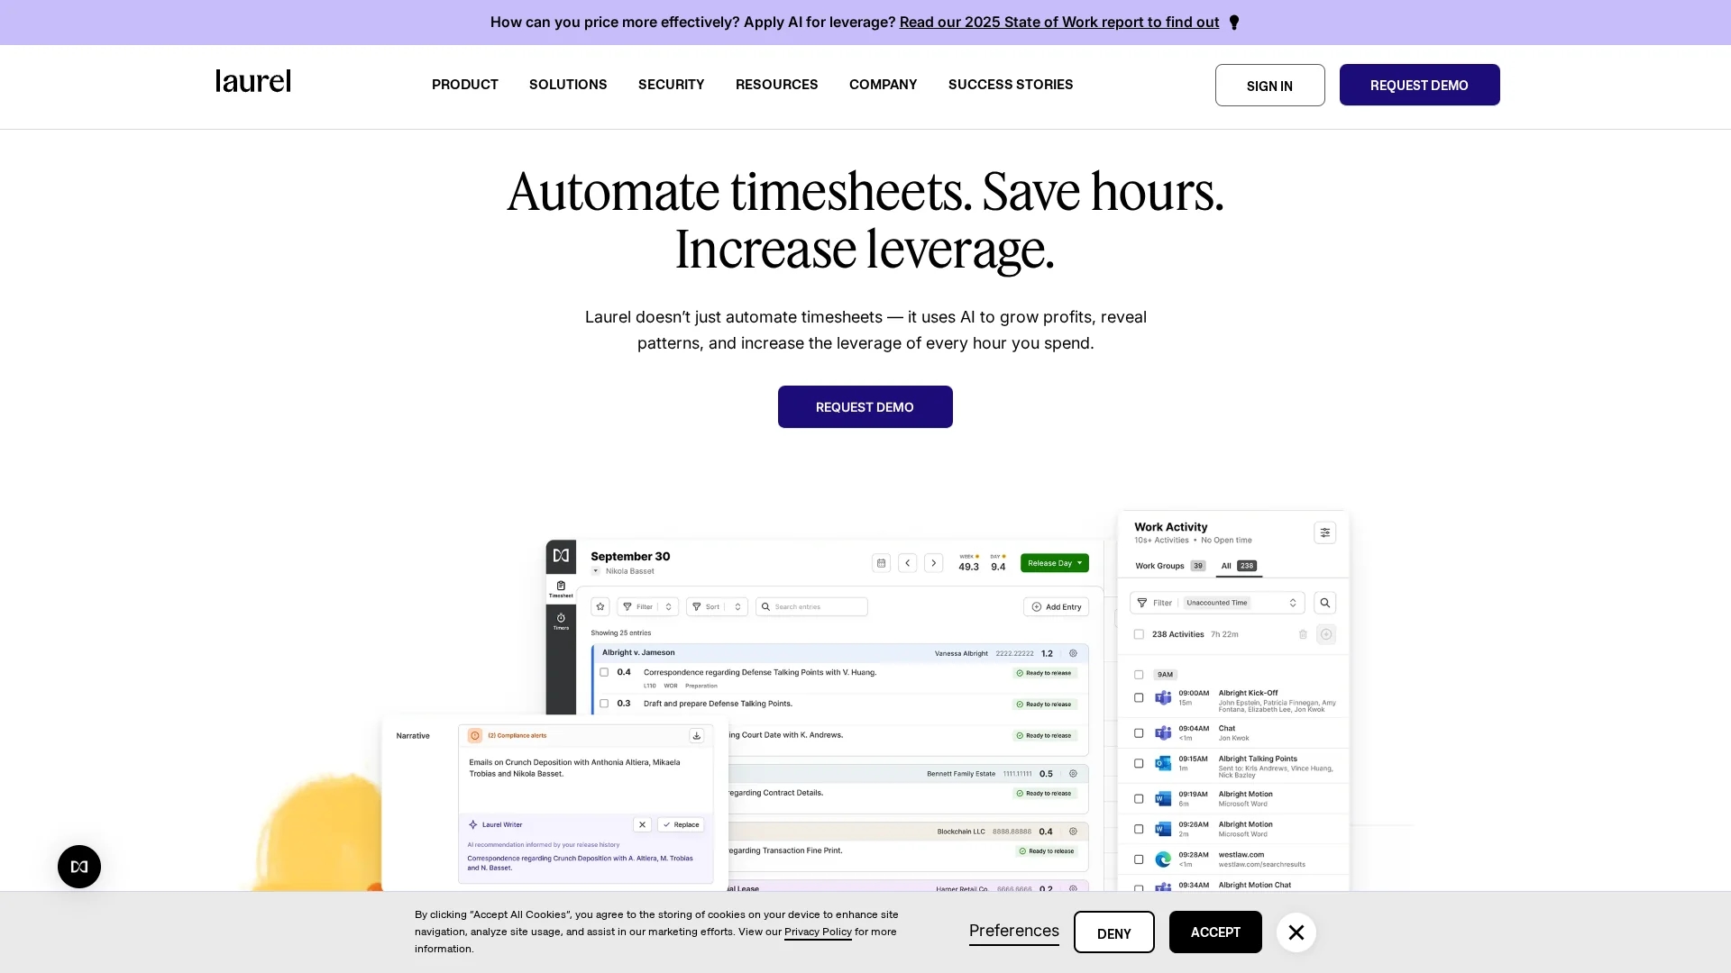Open the Privacy Policy link
Viewport: 1731px width, 973px height.
pyautogui.click(x=818, y=932)
